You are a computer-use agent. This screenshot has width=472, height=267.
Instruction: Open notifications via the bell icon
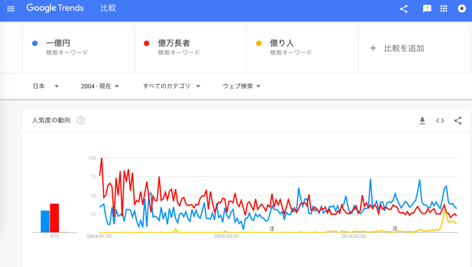point(462,8)
